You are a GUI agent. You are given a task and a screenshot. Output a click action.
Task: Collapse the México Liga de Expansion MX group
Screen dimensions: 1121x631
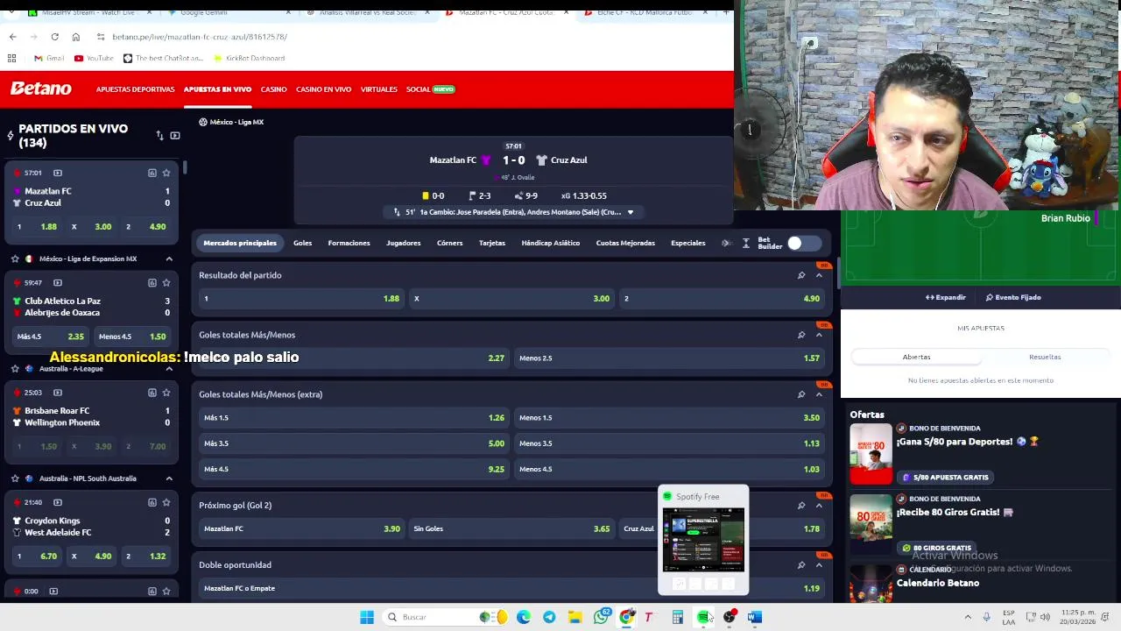pyautogui.click(x=169, y=259)
